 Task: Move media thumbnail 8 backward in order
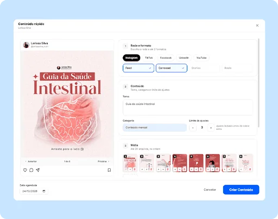pyautogui.click(x=241, y=169)
